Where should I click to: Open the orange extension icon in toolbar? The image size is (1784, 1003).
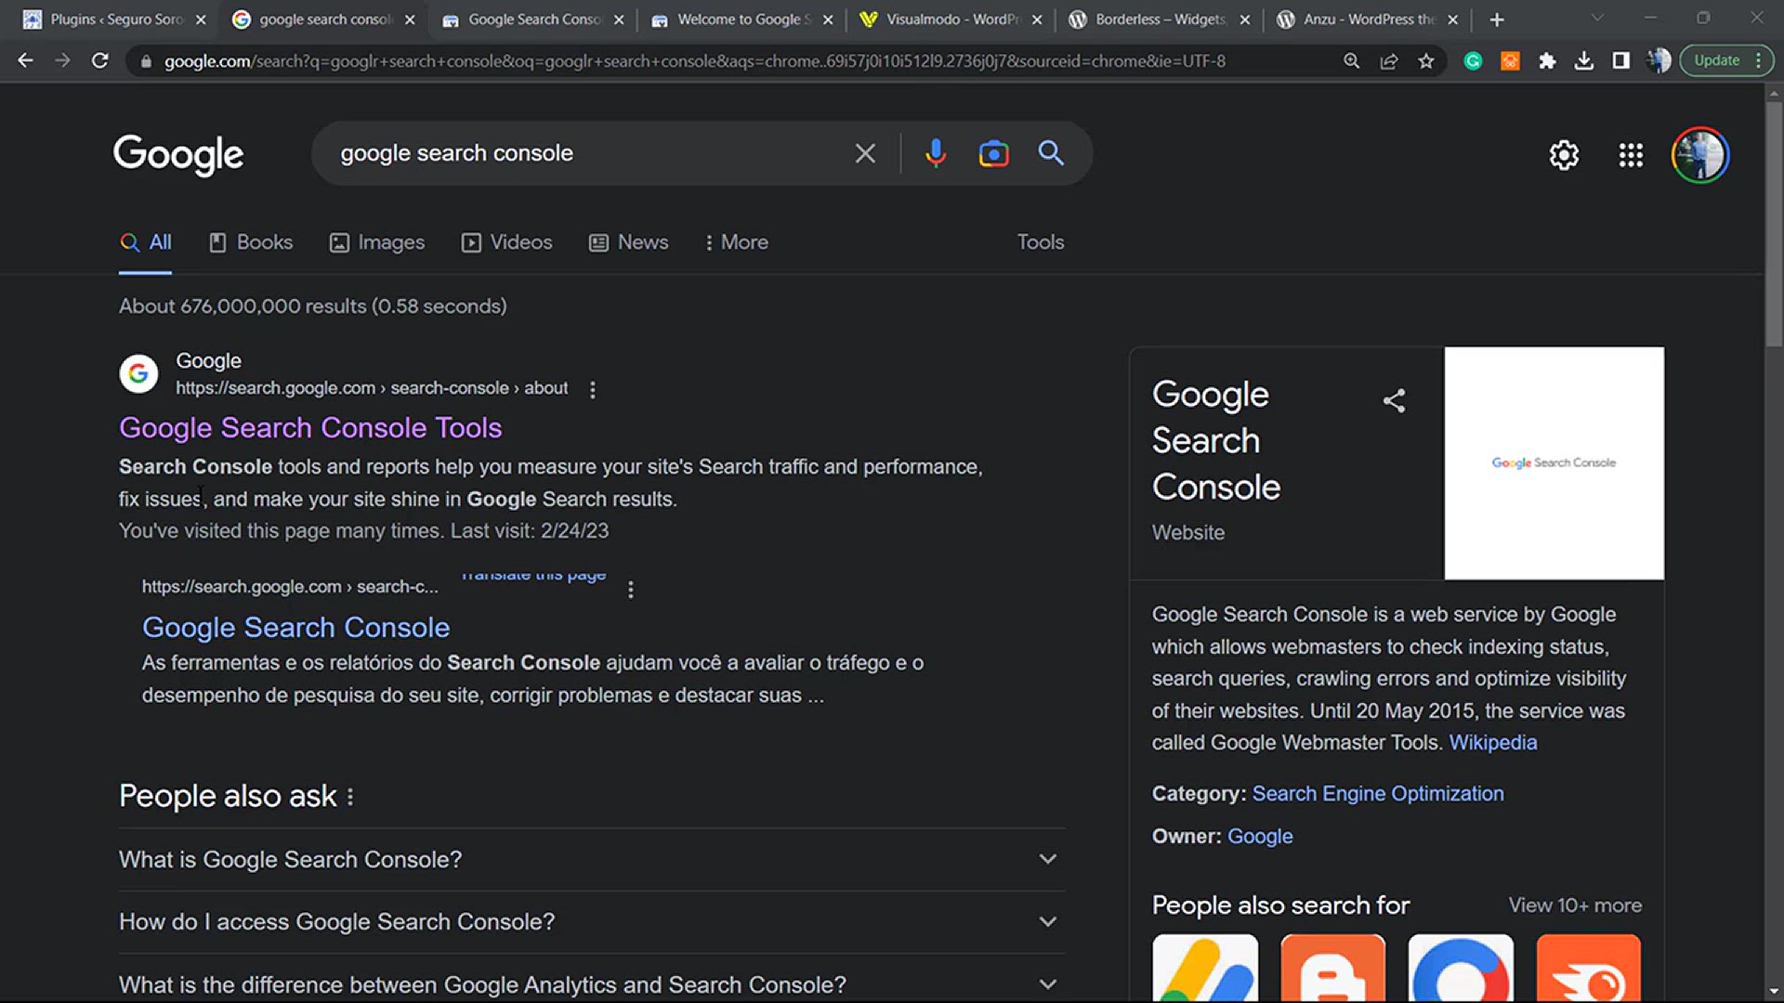[1510, 60]
